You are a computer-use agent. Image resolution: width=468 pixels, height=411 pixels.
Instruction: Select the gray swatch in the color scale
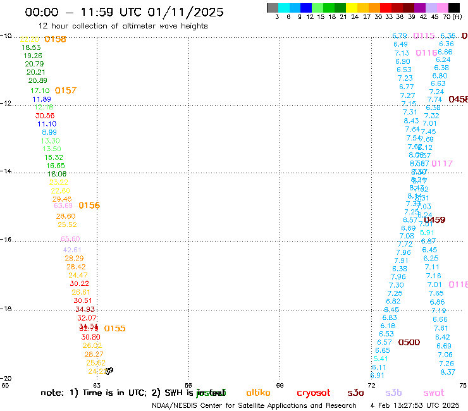click(x=273, y=8)
